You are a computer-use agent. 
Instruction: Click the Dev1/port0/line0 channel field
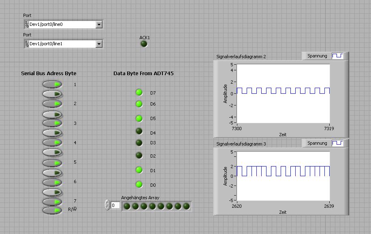coord(62,24)
